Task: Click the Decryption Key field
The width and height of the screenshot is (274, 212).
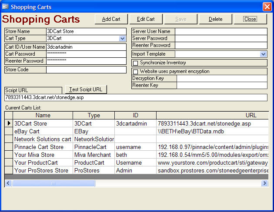Action: (222, 78)
